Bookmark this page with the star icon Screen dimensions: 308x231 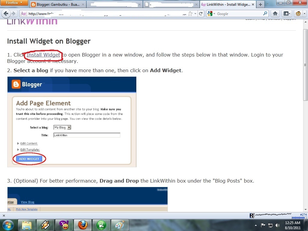tap(190, 14)
